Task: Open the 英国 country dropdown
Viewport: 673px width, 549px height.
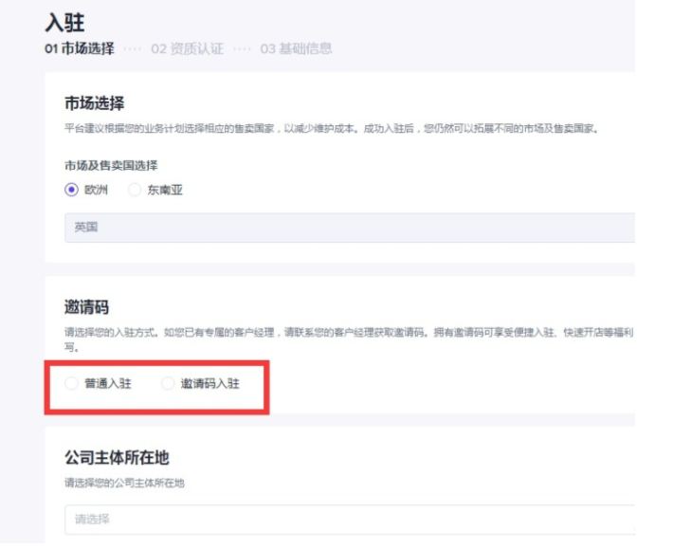Action: click(349, 228)
